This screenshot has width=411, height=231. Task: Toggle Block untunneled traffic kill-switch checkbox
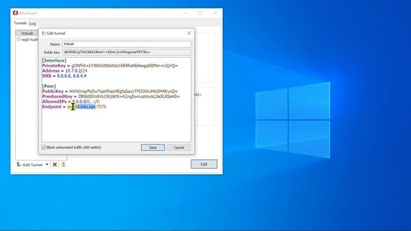[x=44, y=148]
